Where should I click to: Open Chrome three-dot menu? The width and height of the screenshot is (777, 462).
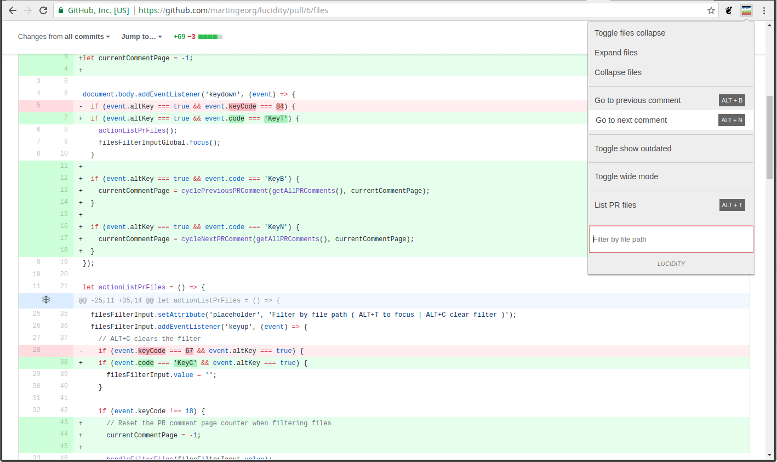(x=764, y=10)
